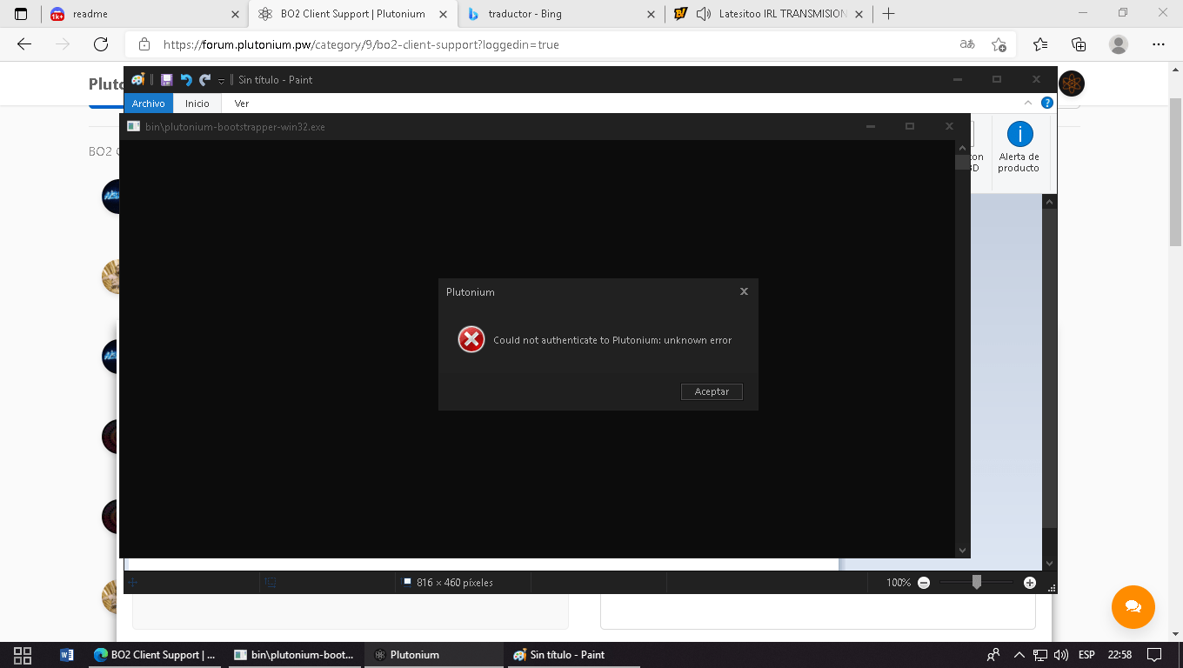Add this page to favorites with star-plus icon
Screen dimensions: 1183x668
tap(999, 44)
